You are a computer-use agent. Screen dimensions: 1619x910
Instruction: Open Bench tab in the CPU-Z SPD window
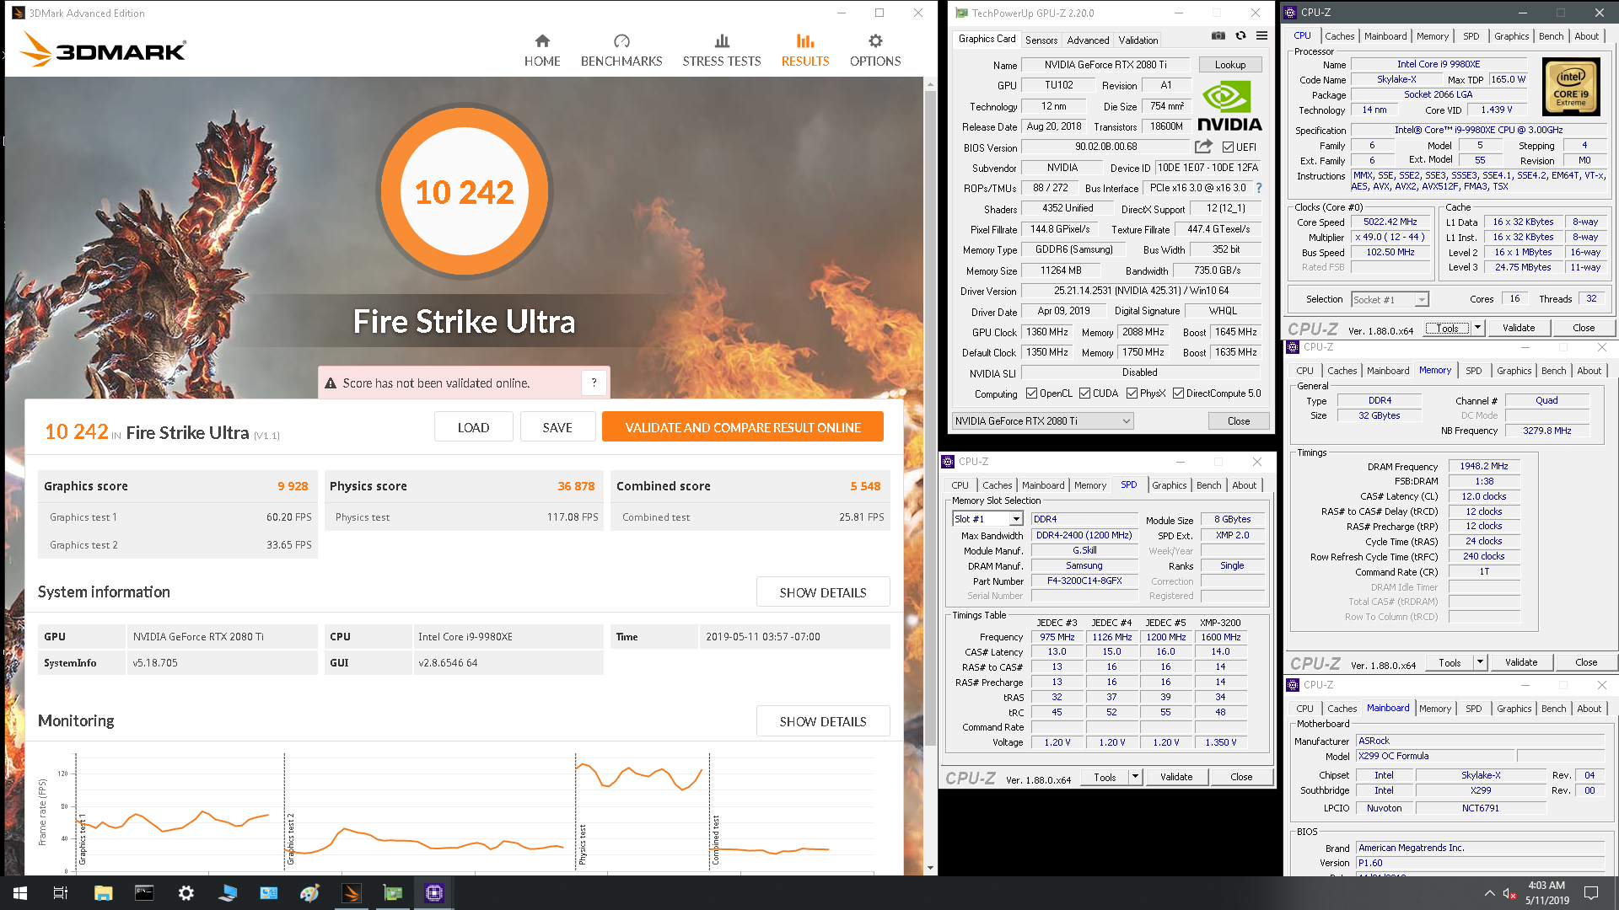click(1208, 485)
